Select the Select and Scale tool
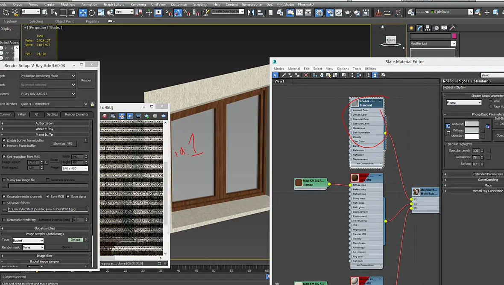Viewport: 504px width, 285px height. [101, 12]
